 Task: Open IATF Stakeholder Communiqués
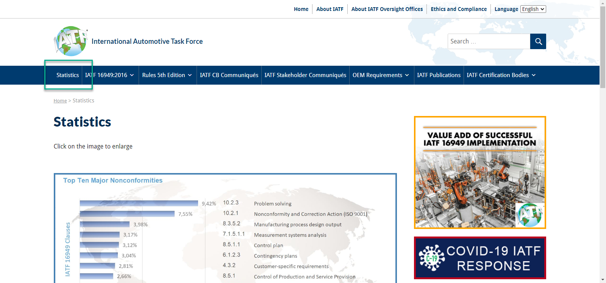pos(305,75)
